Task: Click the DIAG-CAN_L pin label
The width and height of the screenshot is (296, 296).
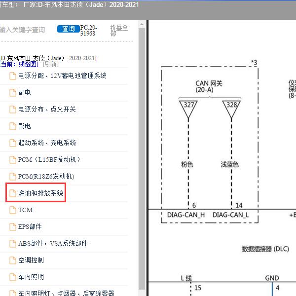Action: pos(231,215)
